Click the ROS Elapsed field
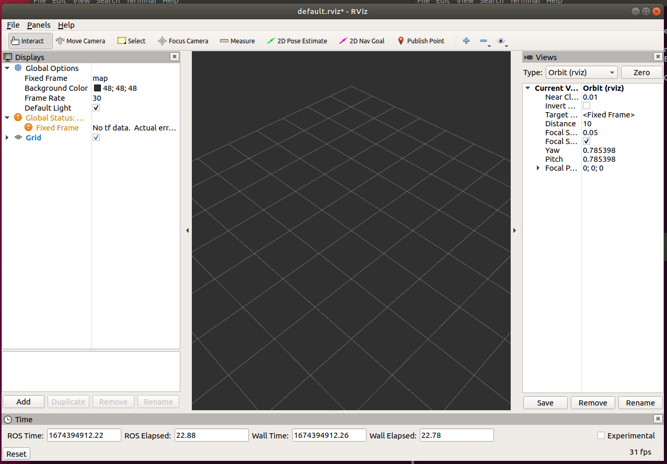667x464 pixels. pyautogui.click(x=212, y=435)
